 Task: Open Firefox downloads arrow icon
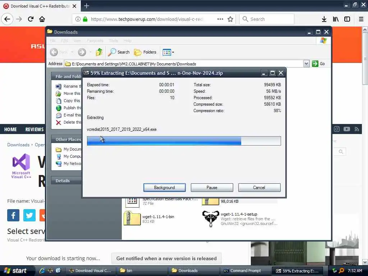click(324, 19)
